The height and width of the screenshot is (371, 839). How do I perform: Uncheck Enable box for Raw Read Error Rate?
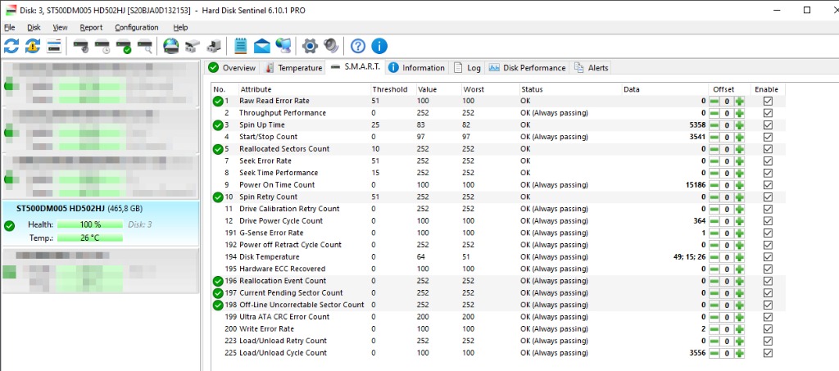click(x=768, y=101)
